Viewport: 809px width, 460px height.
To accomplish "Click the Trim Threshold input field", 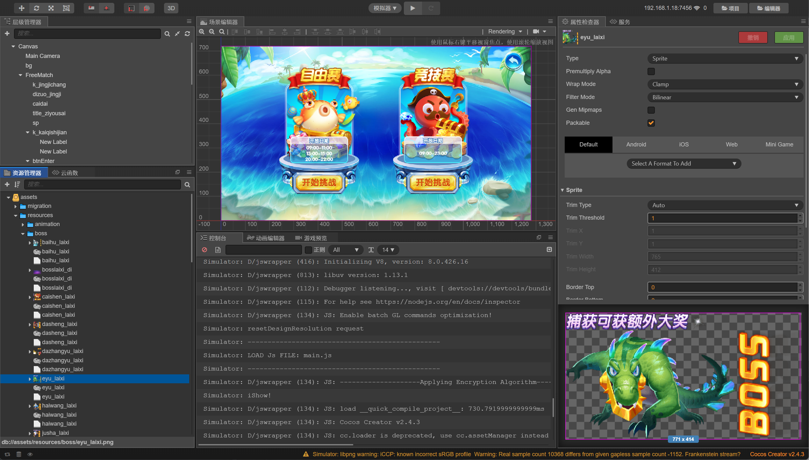I will tap(722, 218).
